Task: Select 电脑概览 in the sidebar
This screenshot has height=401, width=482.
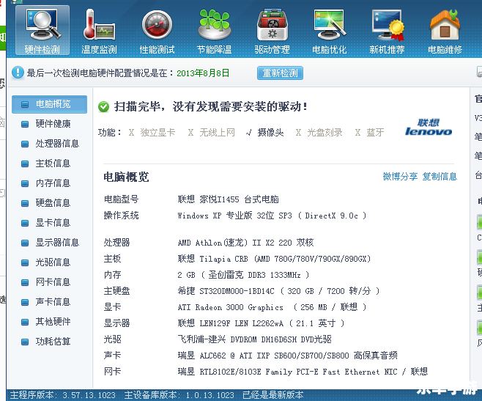Action: (52, 104)
